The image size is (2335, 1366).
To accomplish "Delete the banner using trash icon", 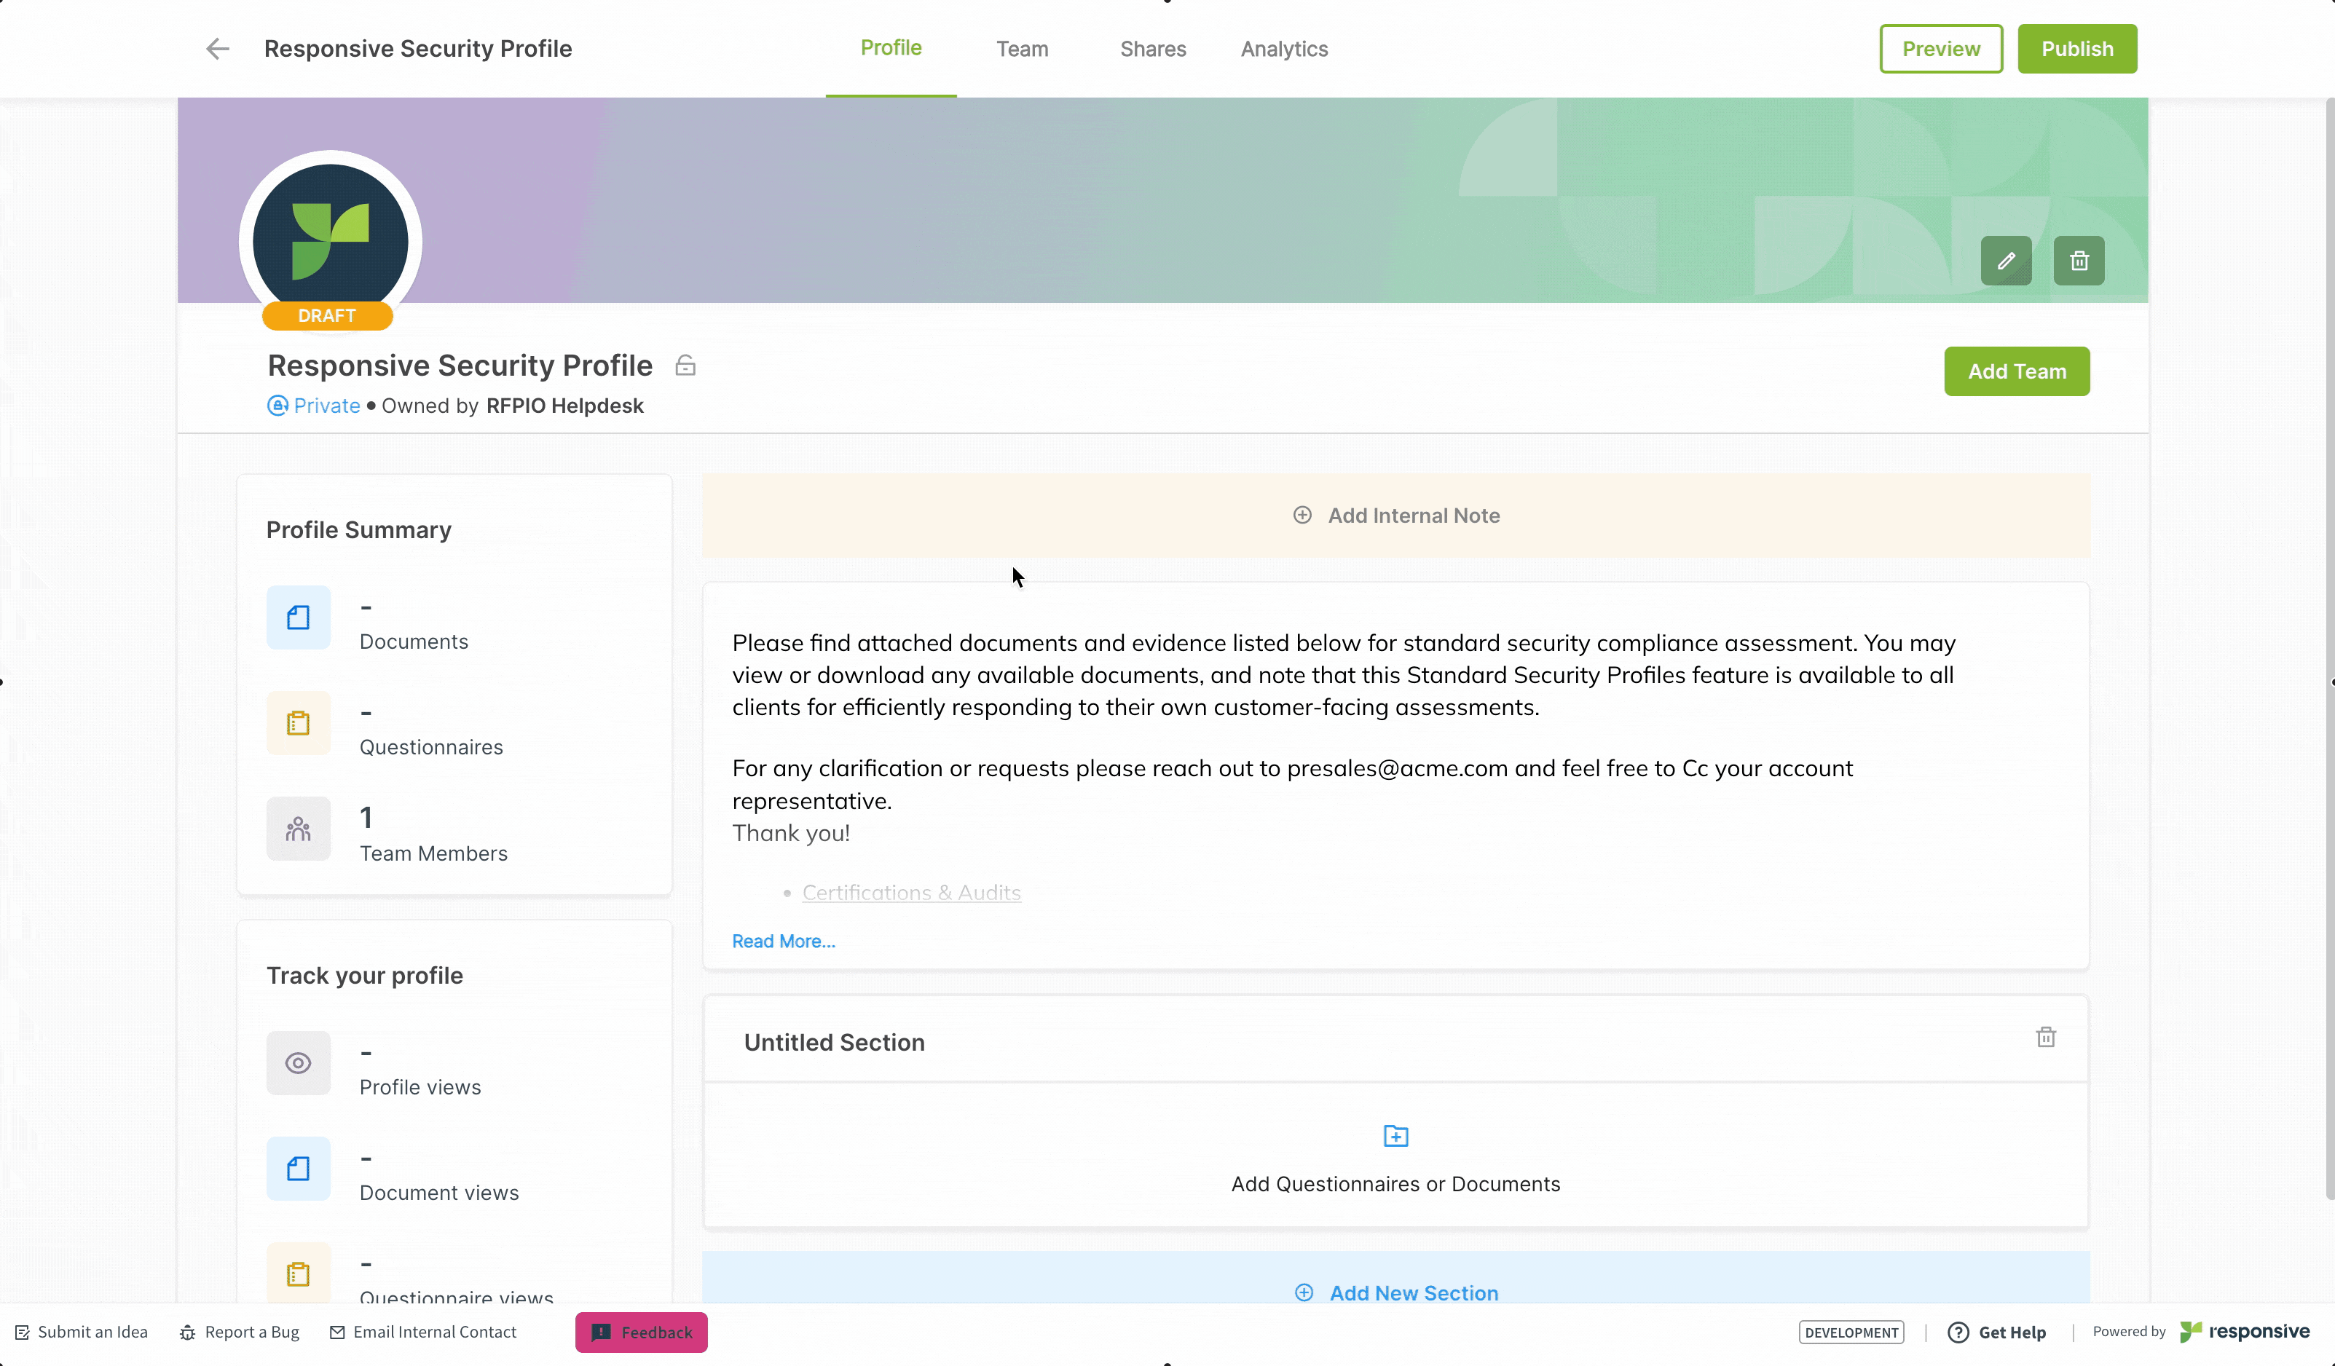I will point(2079,261).
